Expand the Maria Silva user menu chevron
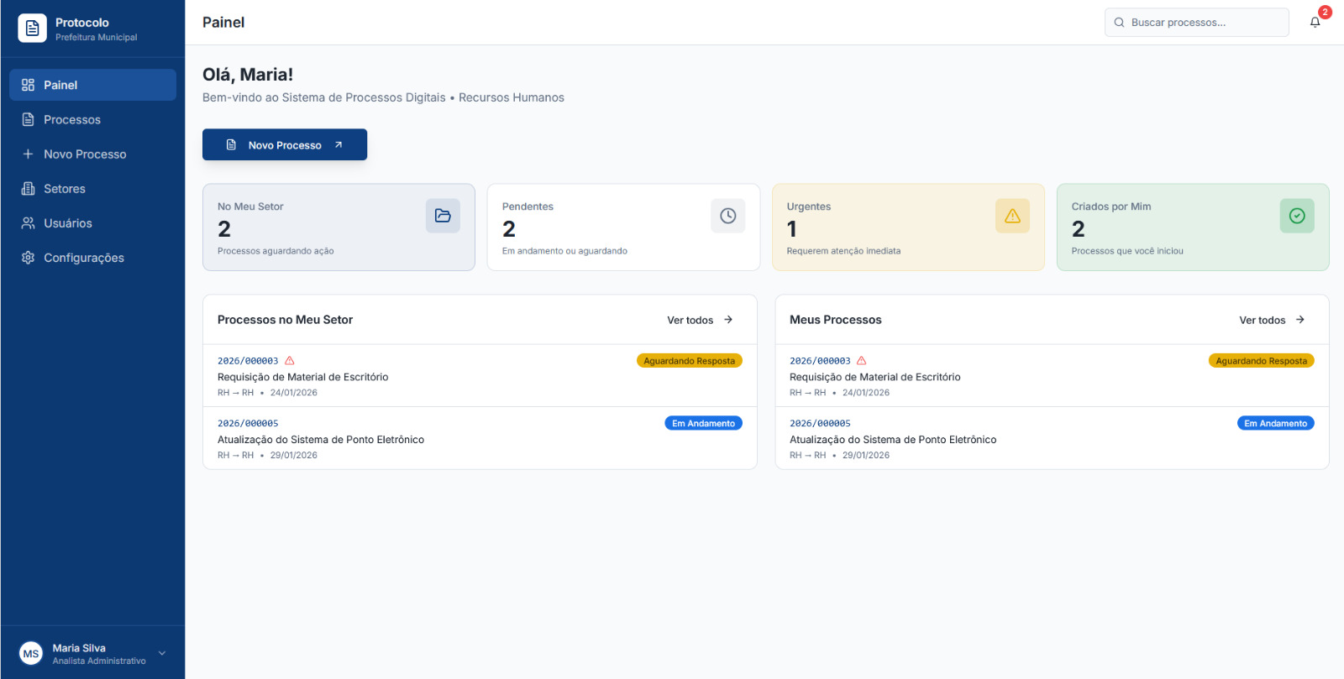1344x679 pixels. (x=162, y=654)
